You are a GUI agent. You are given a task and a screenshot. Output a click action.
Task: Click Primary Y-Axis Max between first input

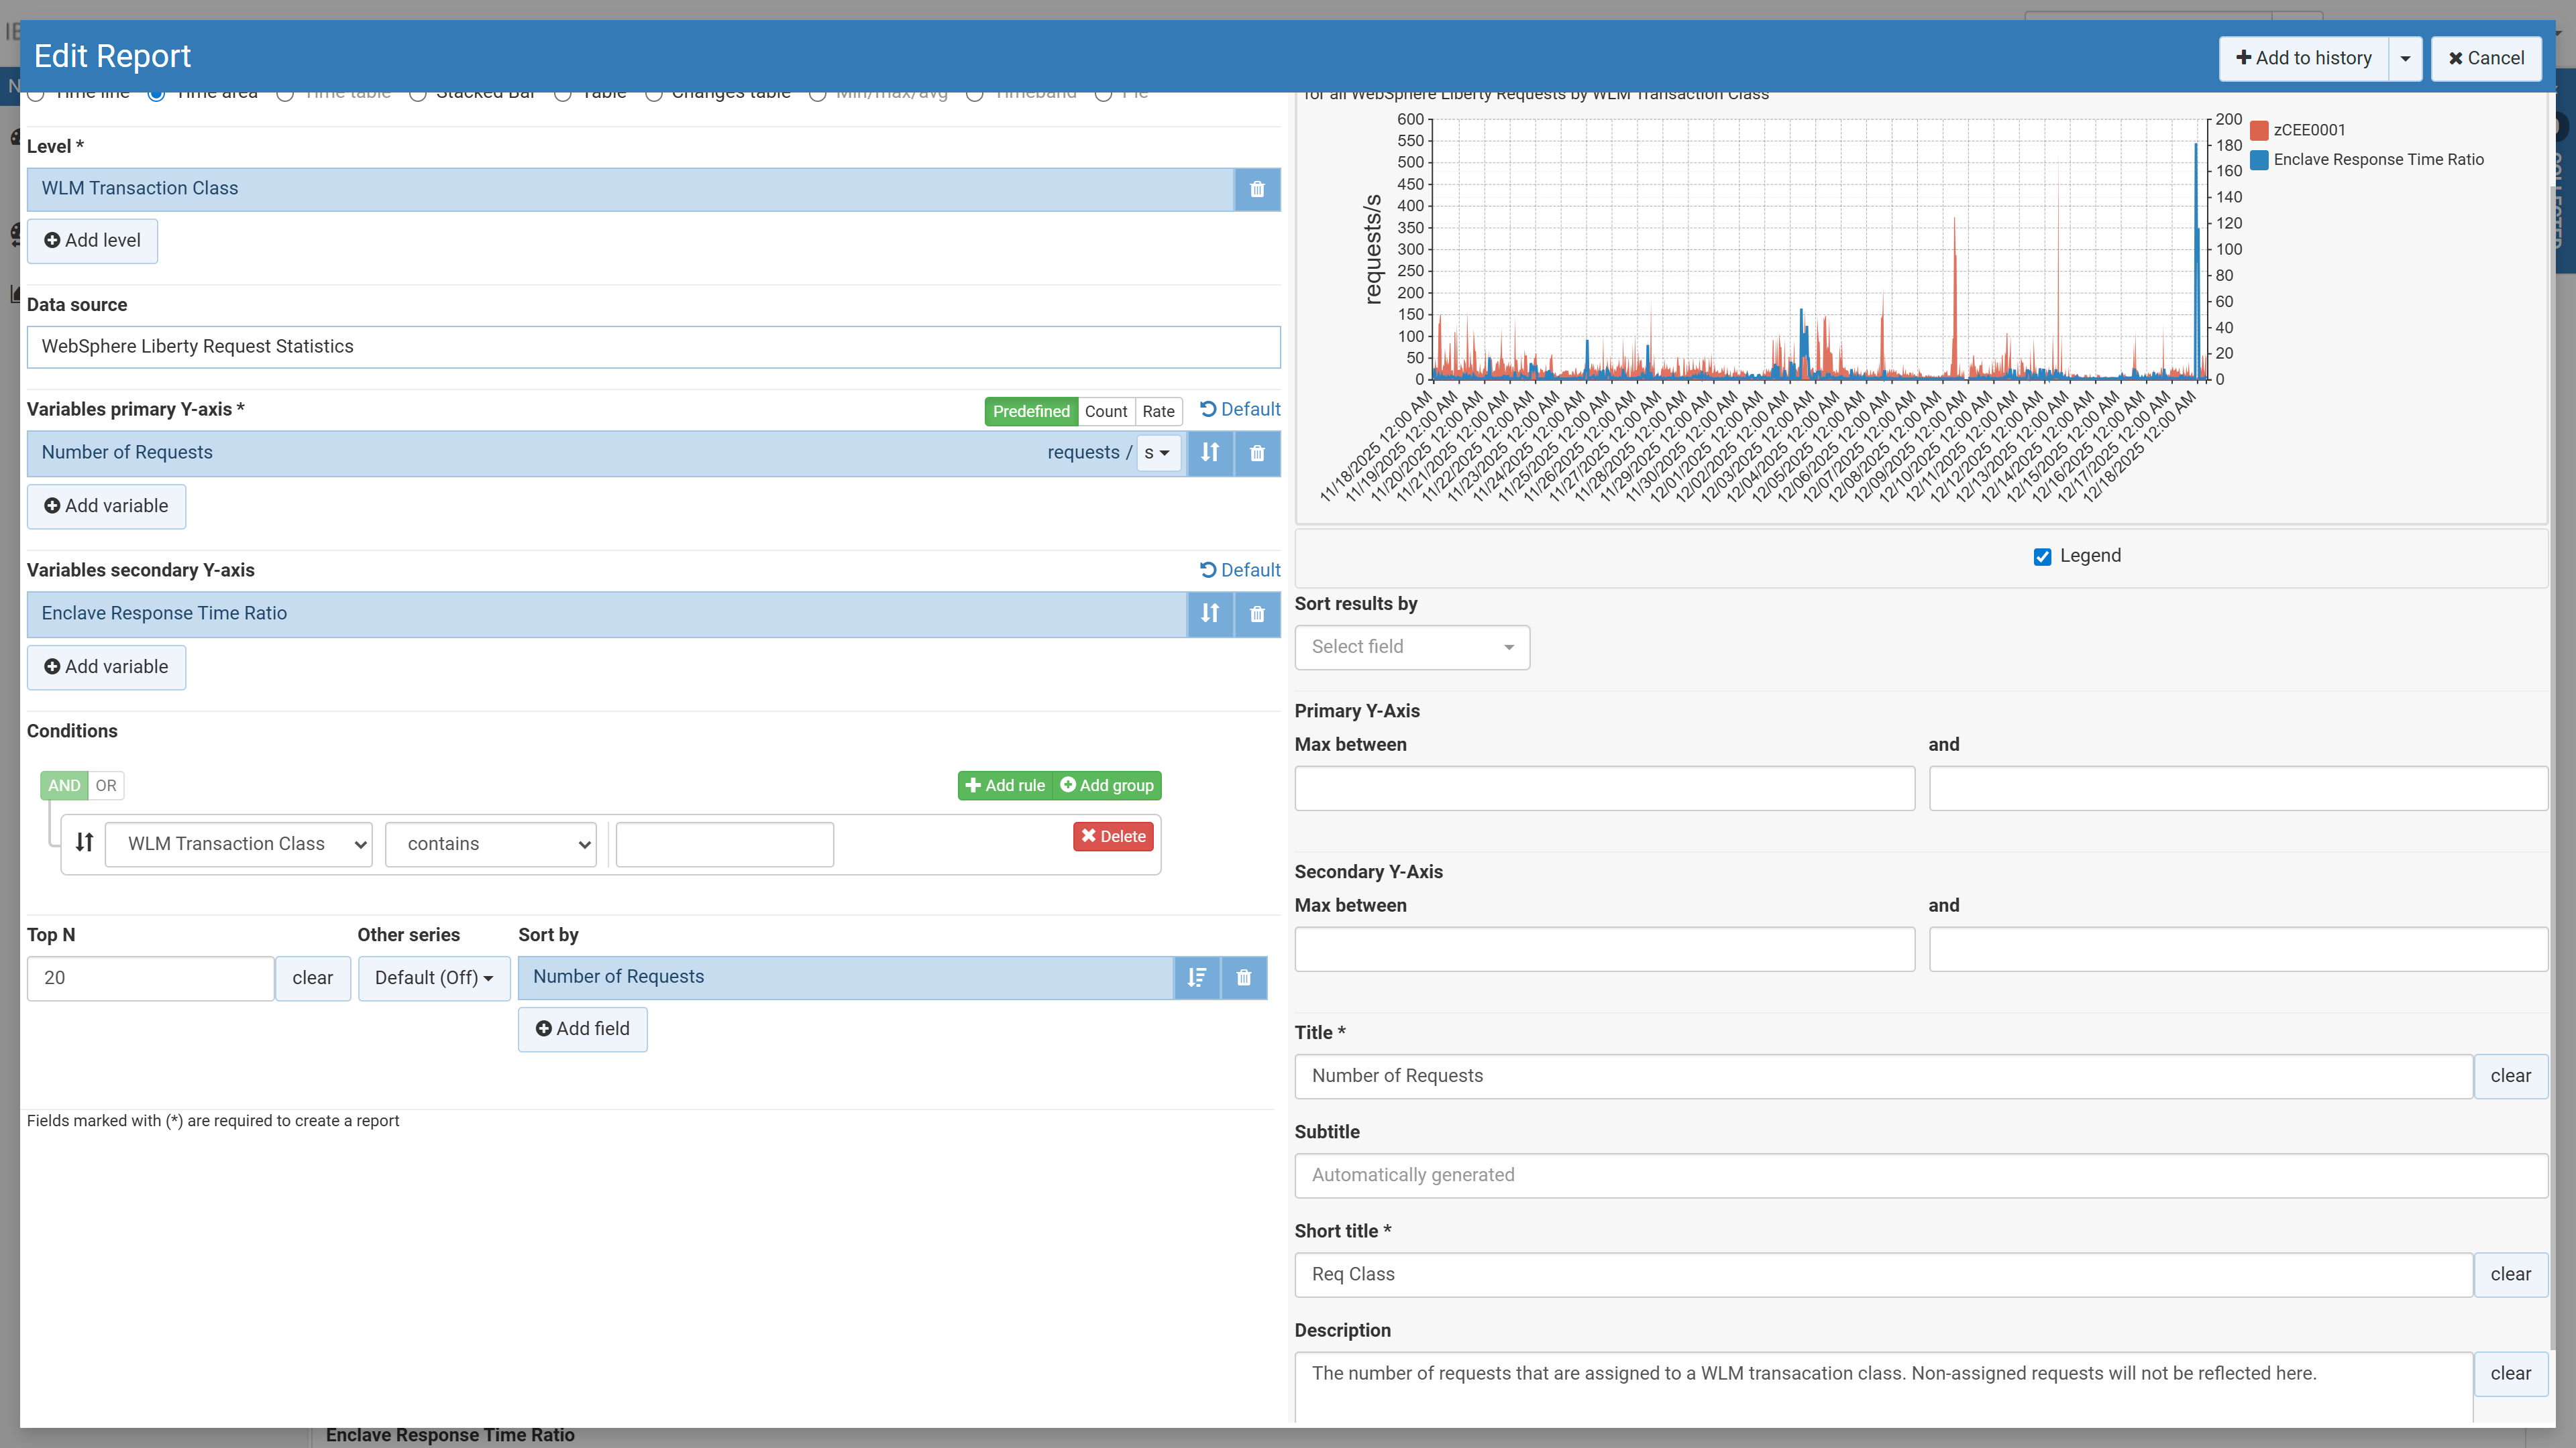(x=1604, y=788)
